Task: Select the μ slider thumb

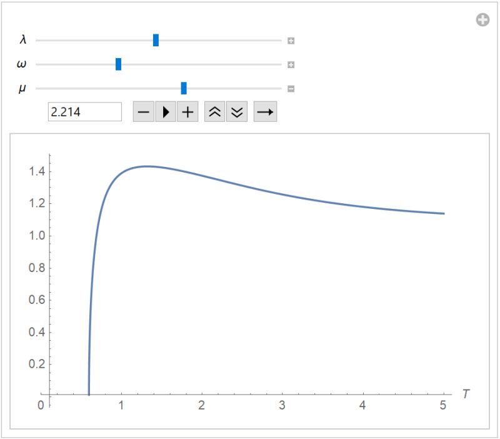Action: pos(183,86)
